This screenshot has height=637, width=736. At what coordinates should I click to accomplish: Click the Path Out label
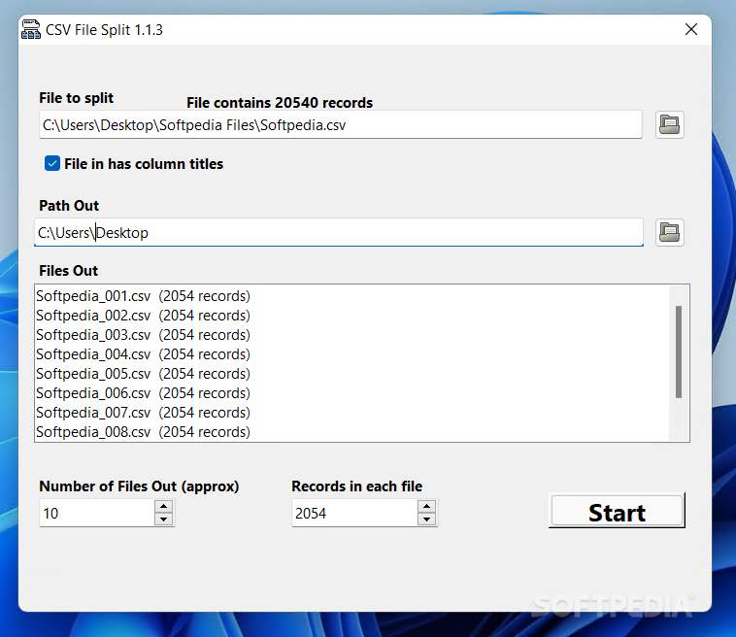coord(69,206)
